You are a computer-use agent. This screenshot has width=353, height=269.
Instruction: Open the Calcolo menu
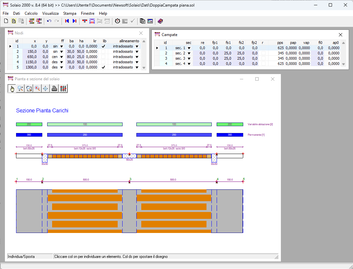coord(31,13)
